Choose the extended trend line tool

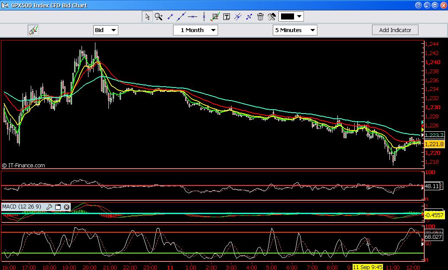[x=181, y=16]
